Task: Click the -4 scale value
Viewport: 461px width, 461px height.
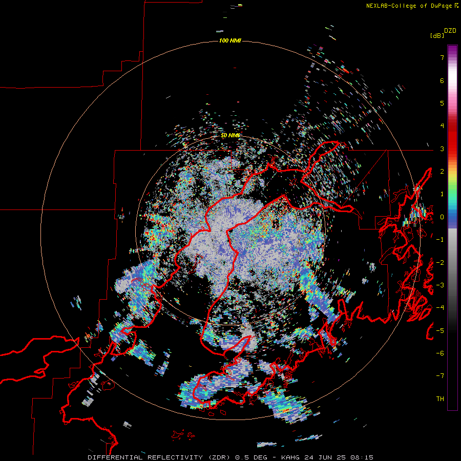Action: pos(440,308)
